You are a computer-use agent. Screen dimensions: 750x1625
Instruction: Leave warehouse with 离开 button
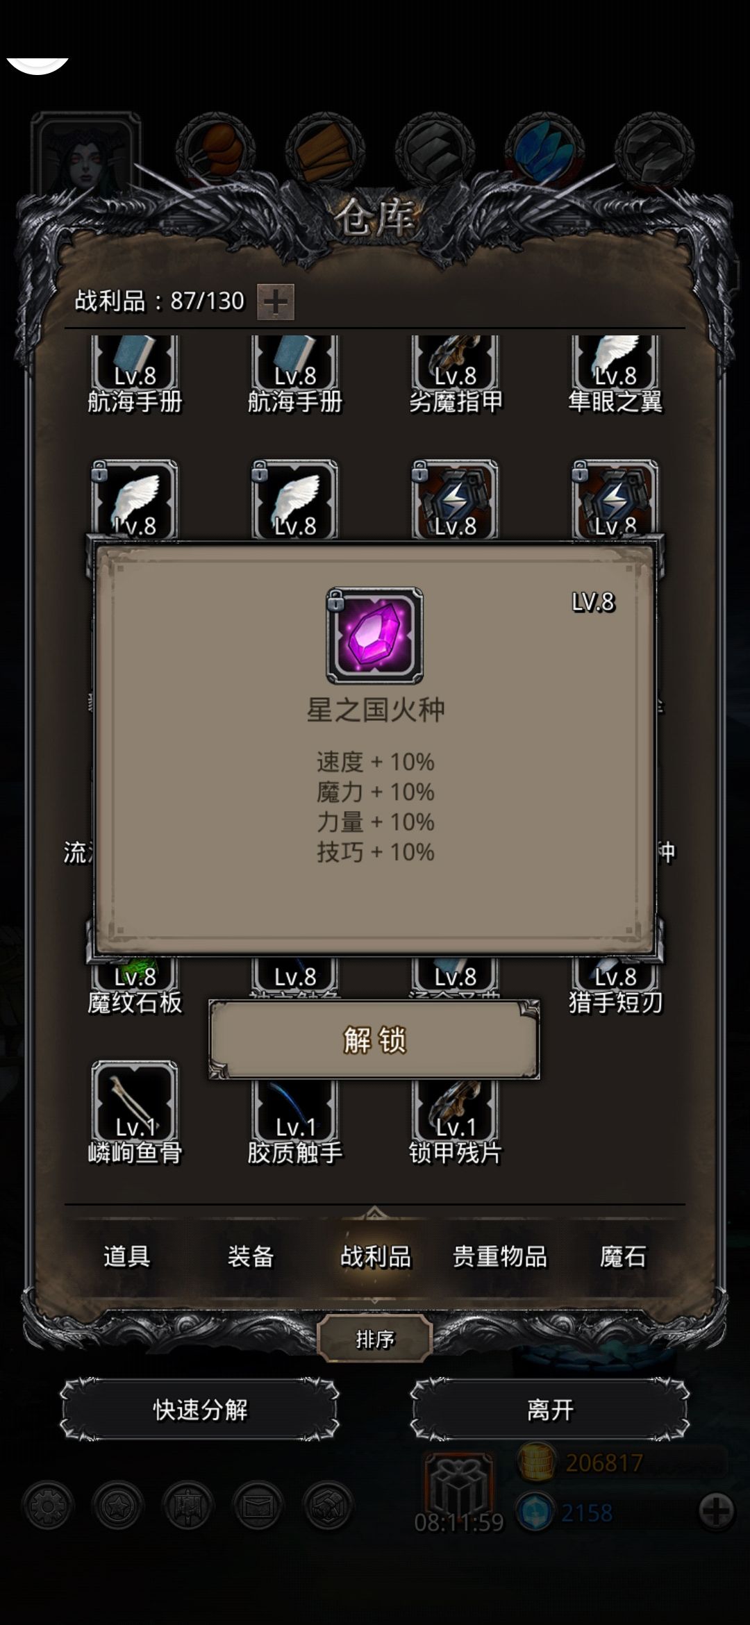(x=550, y=1410)
